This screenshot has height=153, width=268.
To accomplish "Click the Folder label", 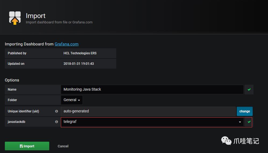I will (x=12, y=100).
